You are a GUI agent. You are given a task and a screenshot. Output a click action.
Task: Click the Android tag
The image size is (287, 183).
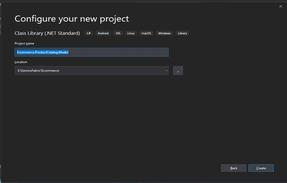103,33
